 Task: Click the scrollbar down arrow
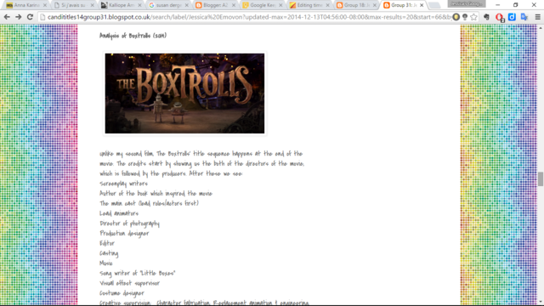coord(541,302)
